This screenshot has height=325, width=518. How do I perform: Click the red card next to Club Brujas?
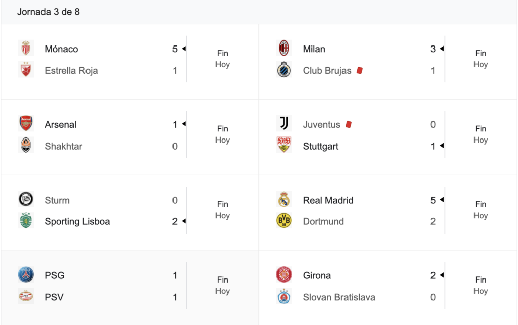tap(360, 70)
